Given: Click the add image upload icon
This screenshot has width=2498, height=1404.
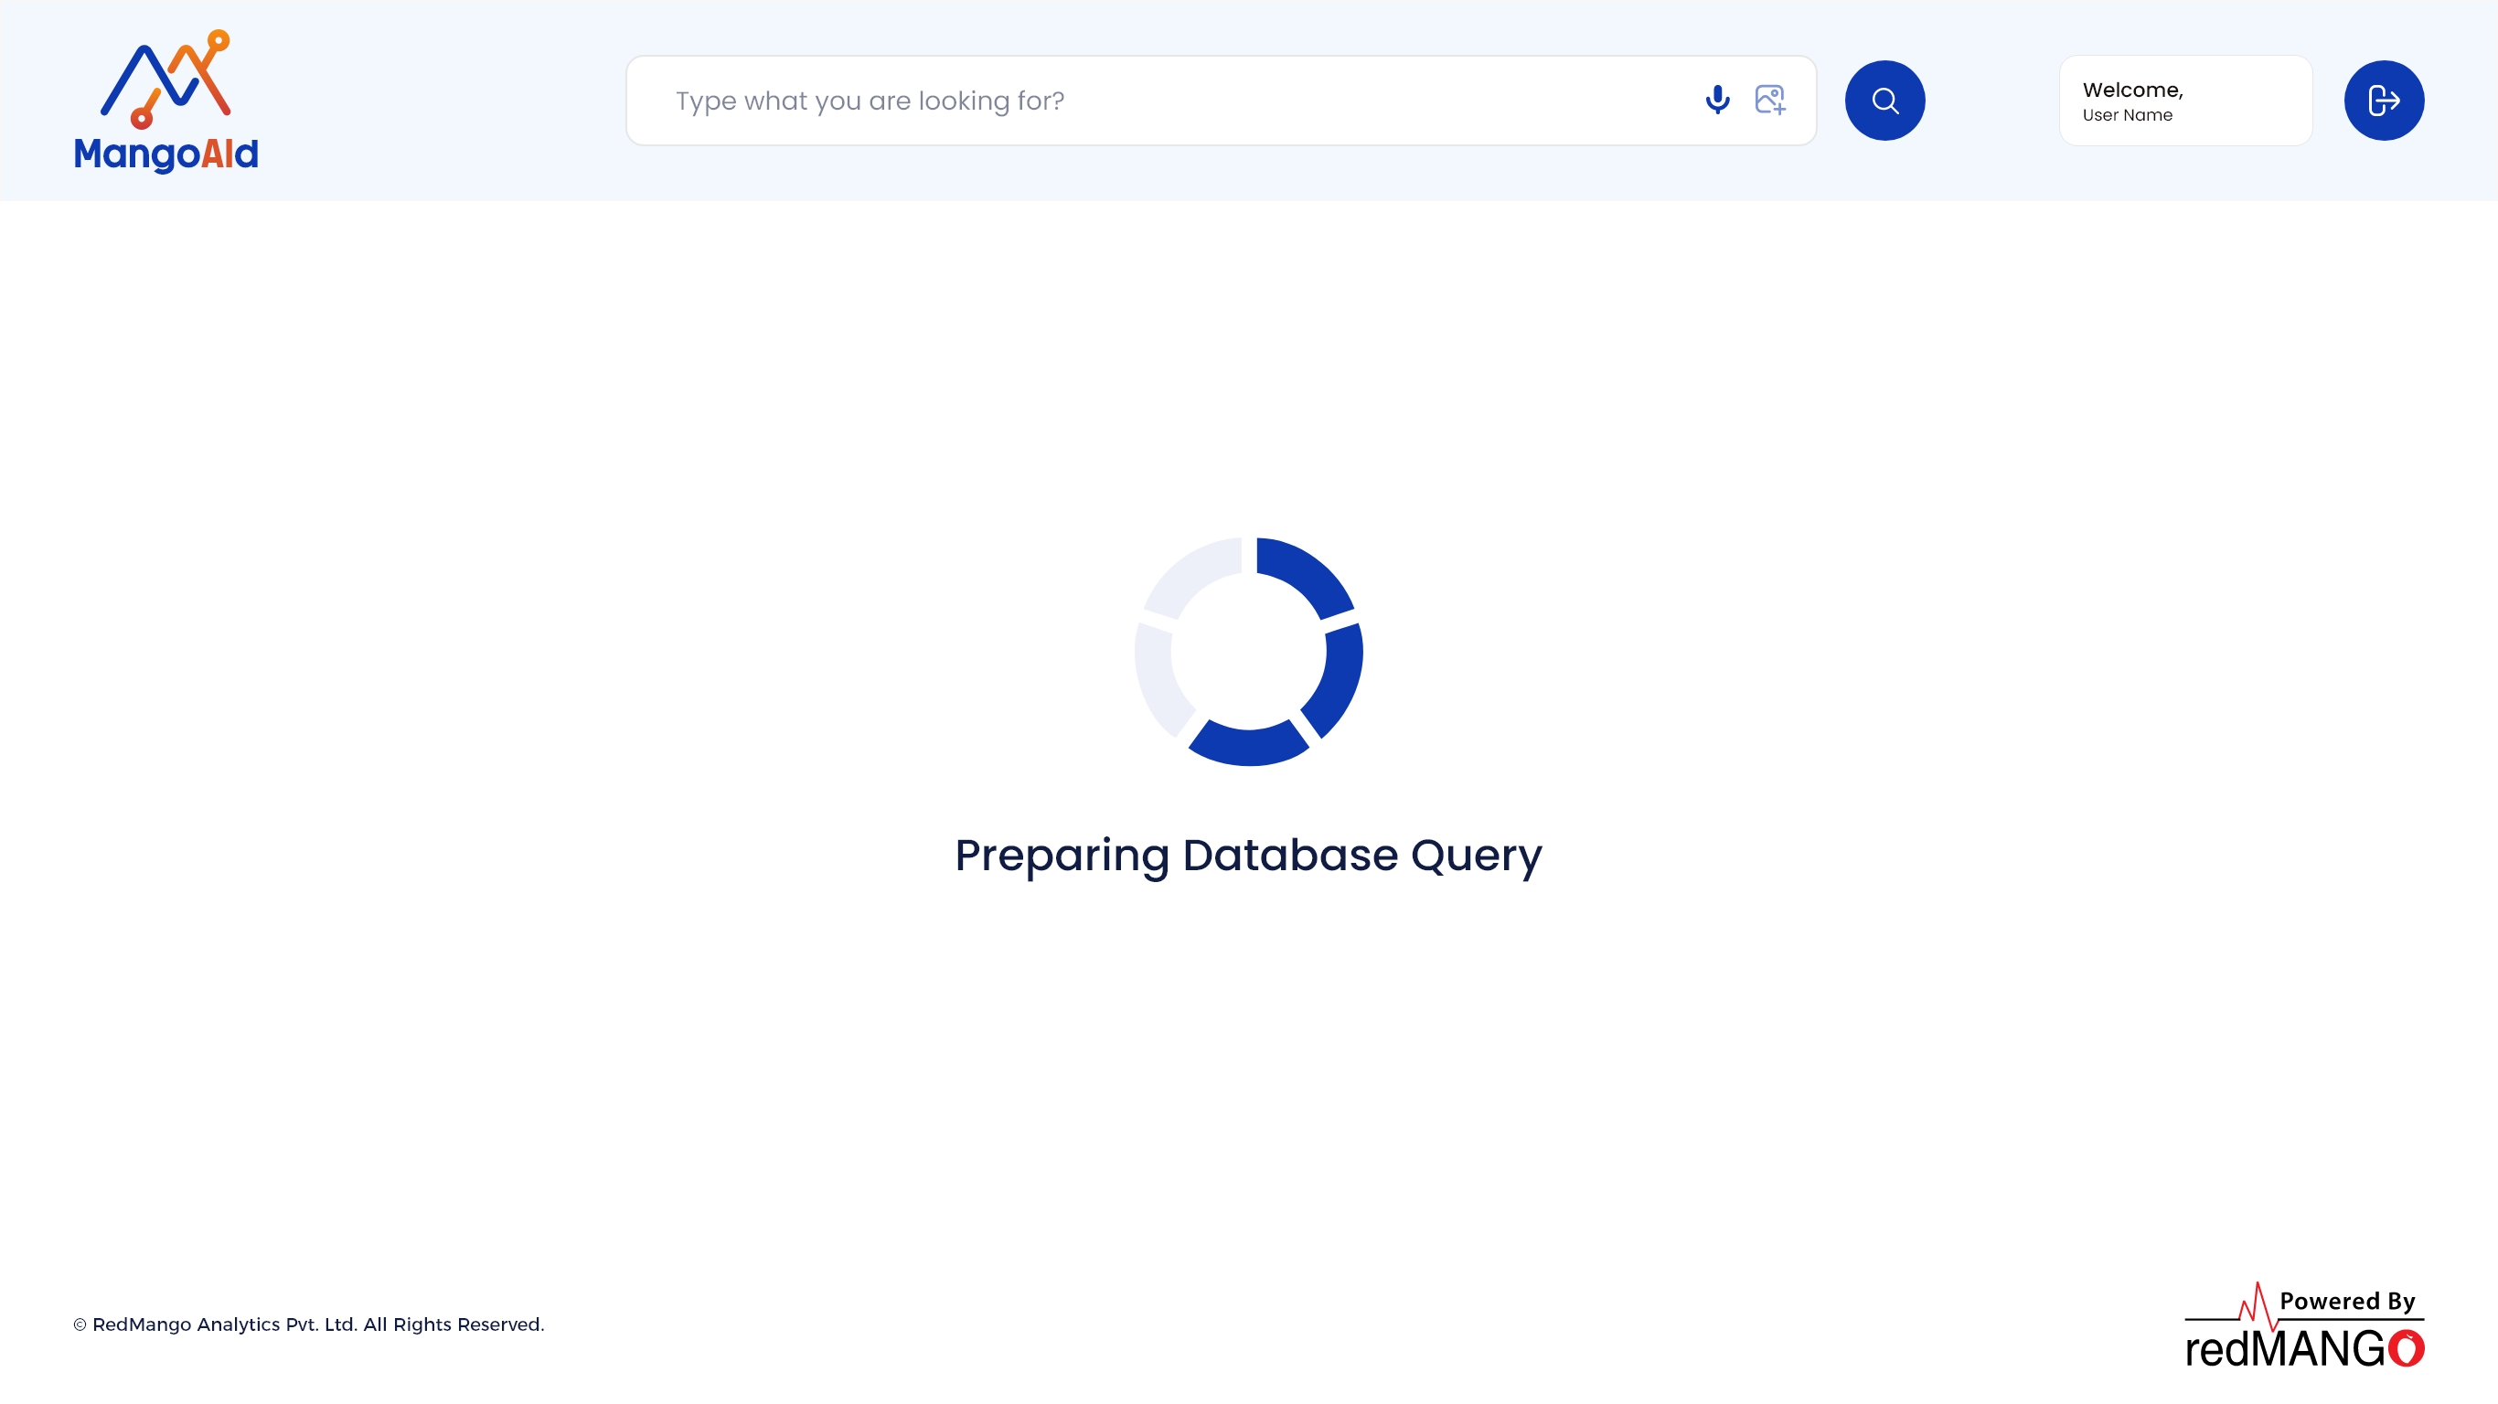Looking at the screenshot, I should click(x=1771, y=100).
